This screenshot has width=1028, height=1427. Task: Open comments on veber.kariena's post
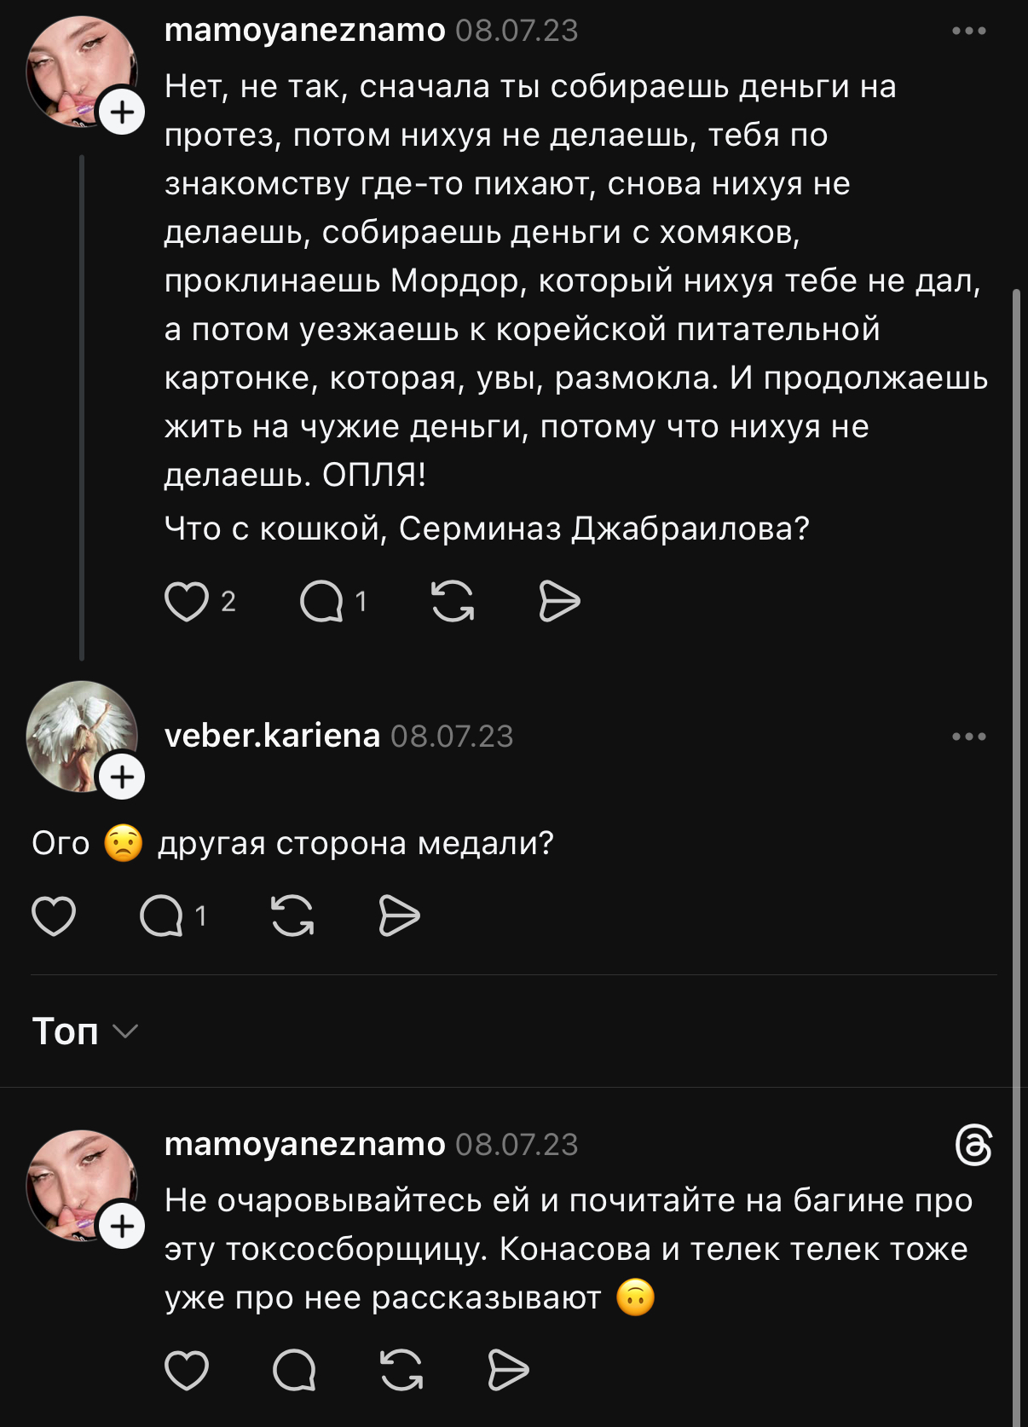click(161, 916)
